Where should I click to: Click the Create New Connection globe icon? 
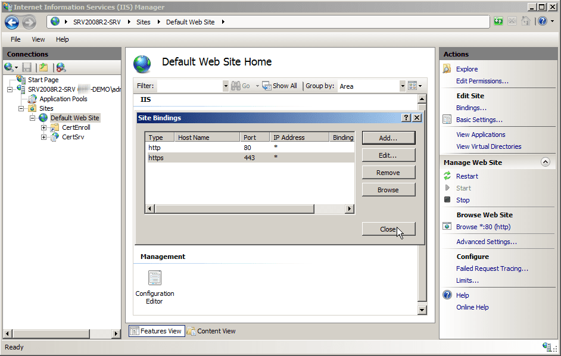(x=9, y=67)
